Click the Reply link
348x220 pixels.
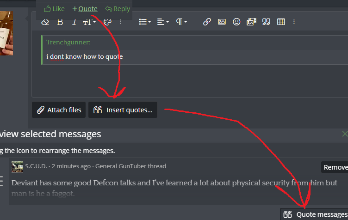click(x=118, y=9)
